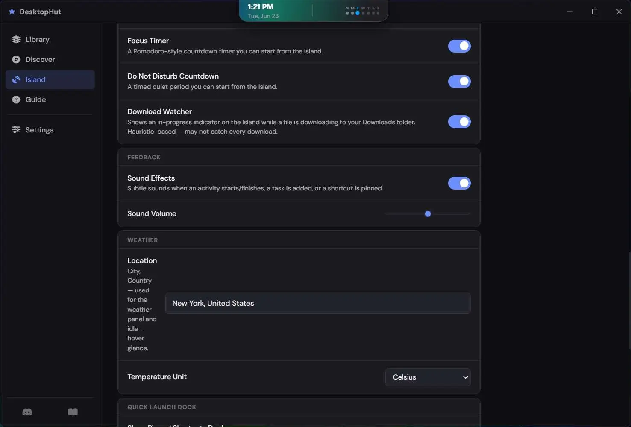Open the Guide page
Image resolution: width=631 pixels, height=427 pixels.
coord(50,99)
